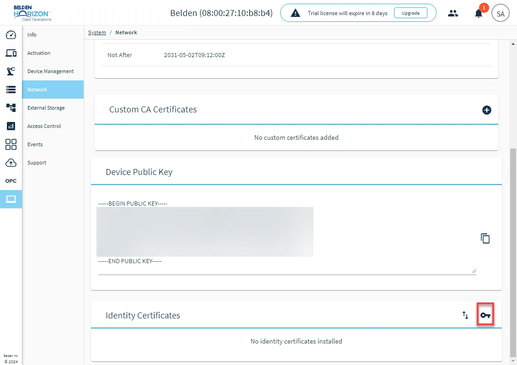Open the devices icon in left rail
This screenshot has height=365, width=517.
pyautogui.click(x=11, y=53)
